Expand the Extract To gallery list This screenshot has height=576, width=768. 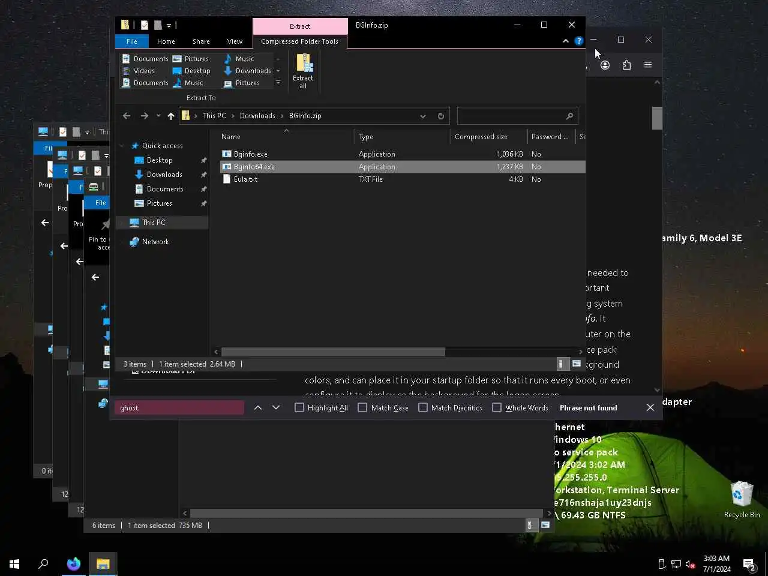click(x=278, y=83)
